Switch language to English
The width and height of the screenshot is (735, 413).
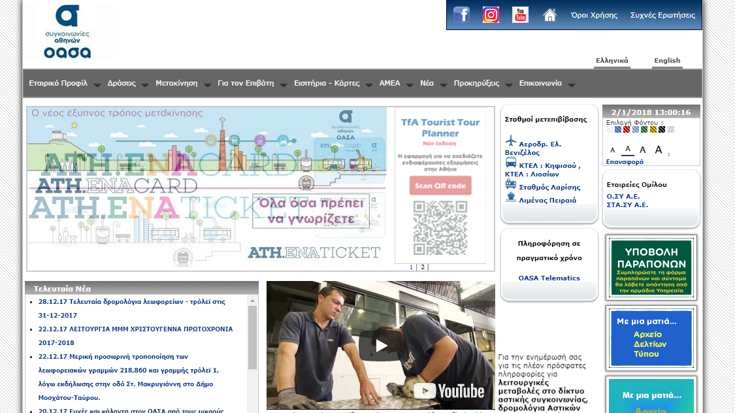click(x=667, y=61)
